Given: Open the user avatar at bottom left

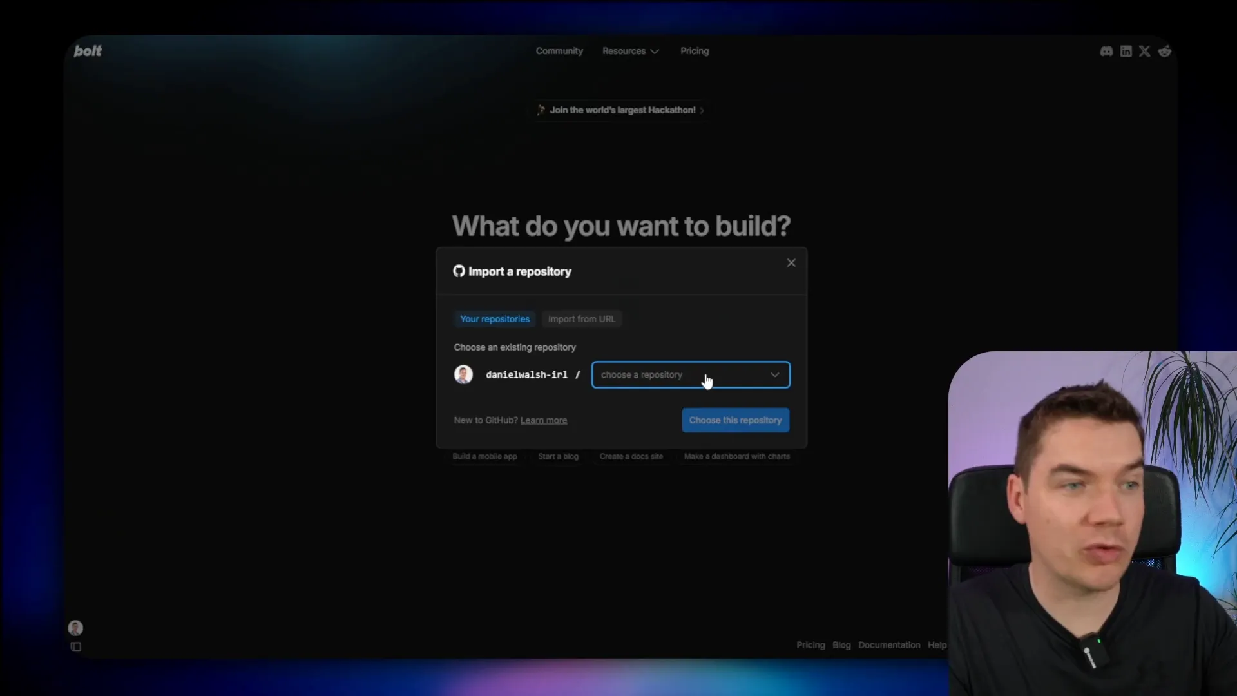Looking at the screenshot, I should tap(75, 628).
